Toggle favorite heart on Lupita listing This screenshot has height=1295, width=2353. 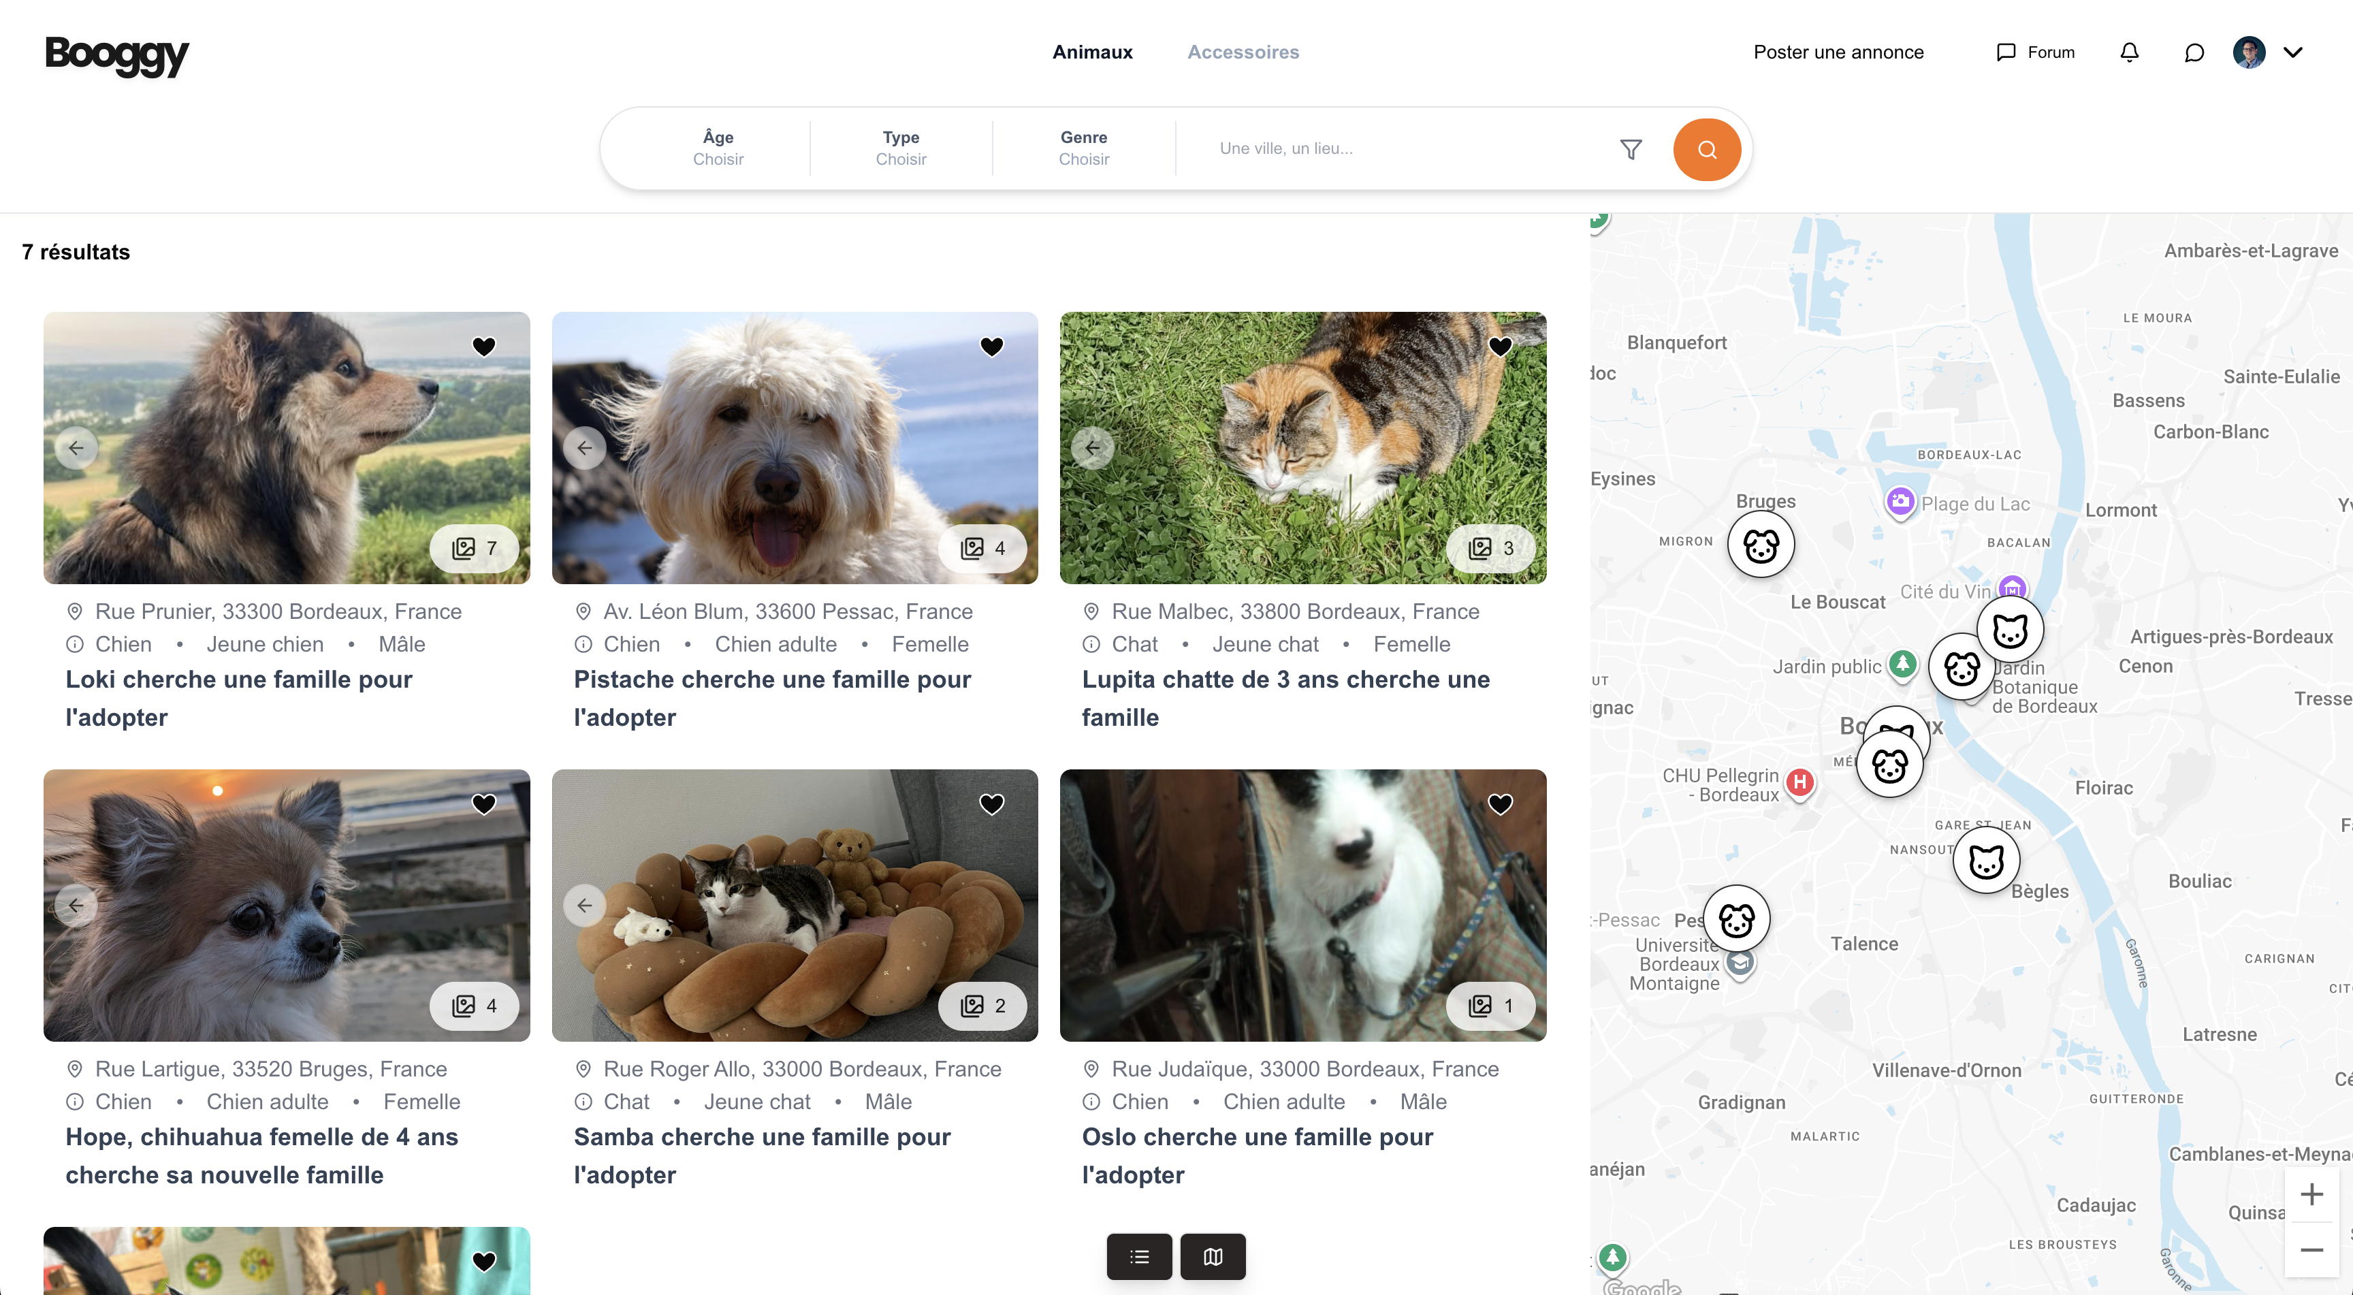[x=1500, y=346]
